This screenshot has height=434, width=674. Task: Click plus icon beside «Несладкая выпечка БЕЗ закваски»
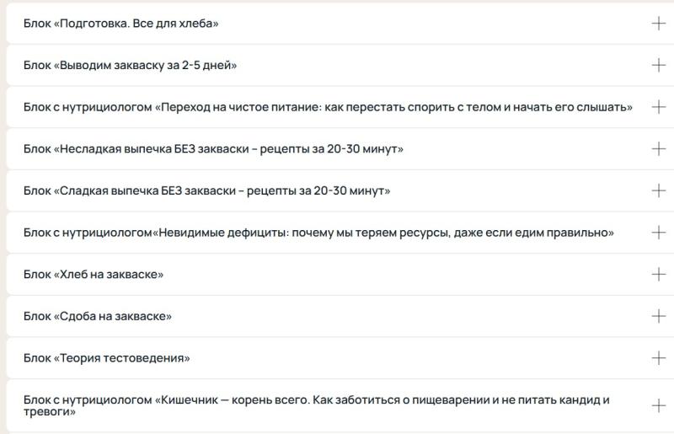pyautogui.click(x=658, y=149)
